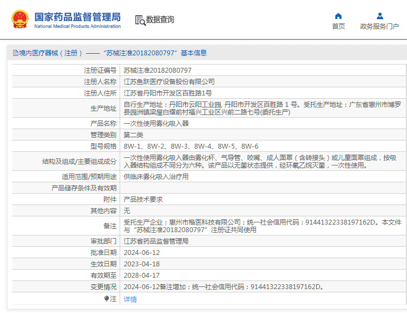Click the national emblem logo icon
407x313 pixels.
tap(20, 19)
